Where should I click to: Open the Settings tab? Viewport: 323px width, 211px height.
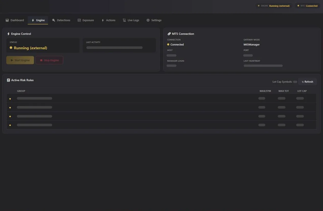(154, 20)
